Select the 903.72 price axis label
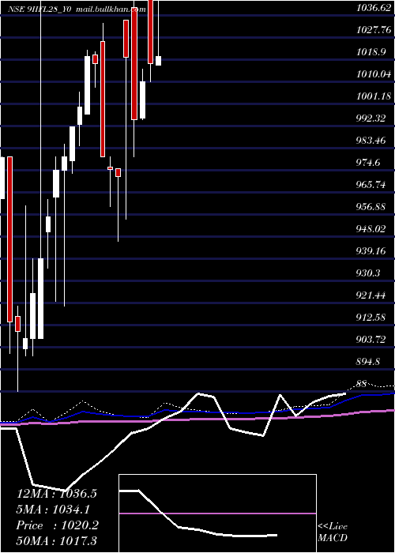Viewport: 395px width, 553px height. (371, 340)
